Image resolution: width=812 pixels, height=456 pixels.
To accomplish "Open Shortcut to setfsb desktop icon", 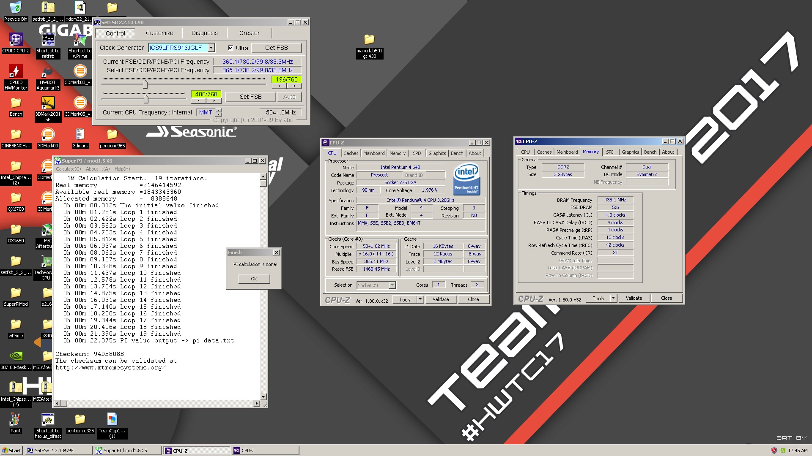I will pyautogui.click(x=48, y=46).
